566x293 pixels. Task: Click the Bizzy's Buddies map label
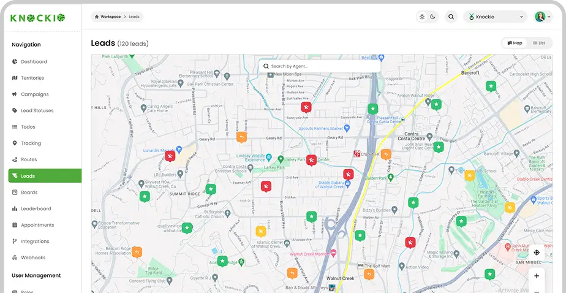(x=377, y=210)
